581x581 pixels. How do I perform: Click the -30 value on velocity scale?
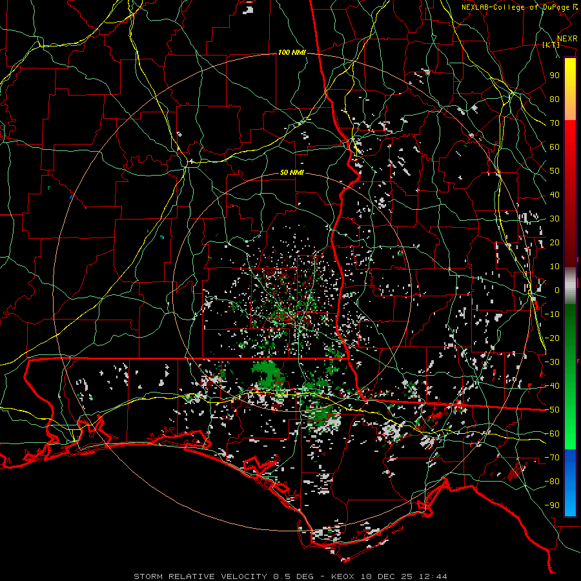552,362
